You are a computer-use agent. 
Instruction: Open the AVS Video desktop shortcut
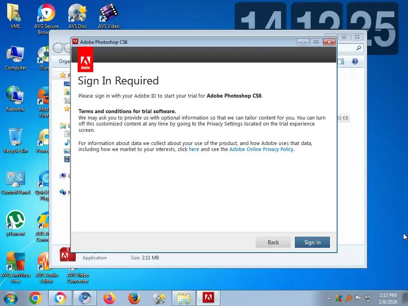pos(108,15)
